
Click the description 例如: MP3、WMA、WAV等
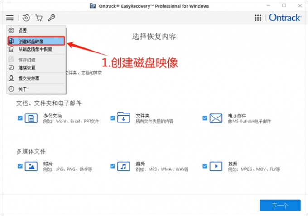pos(162,169)
